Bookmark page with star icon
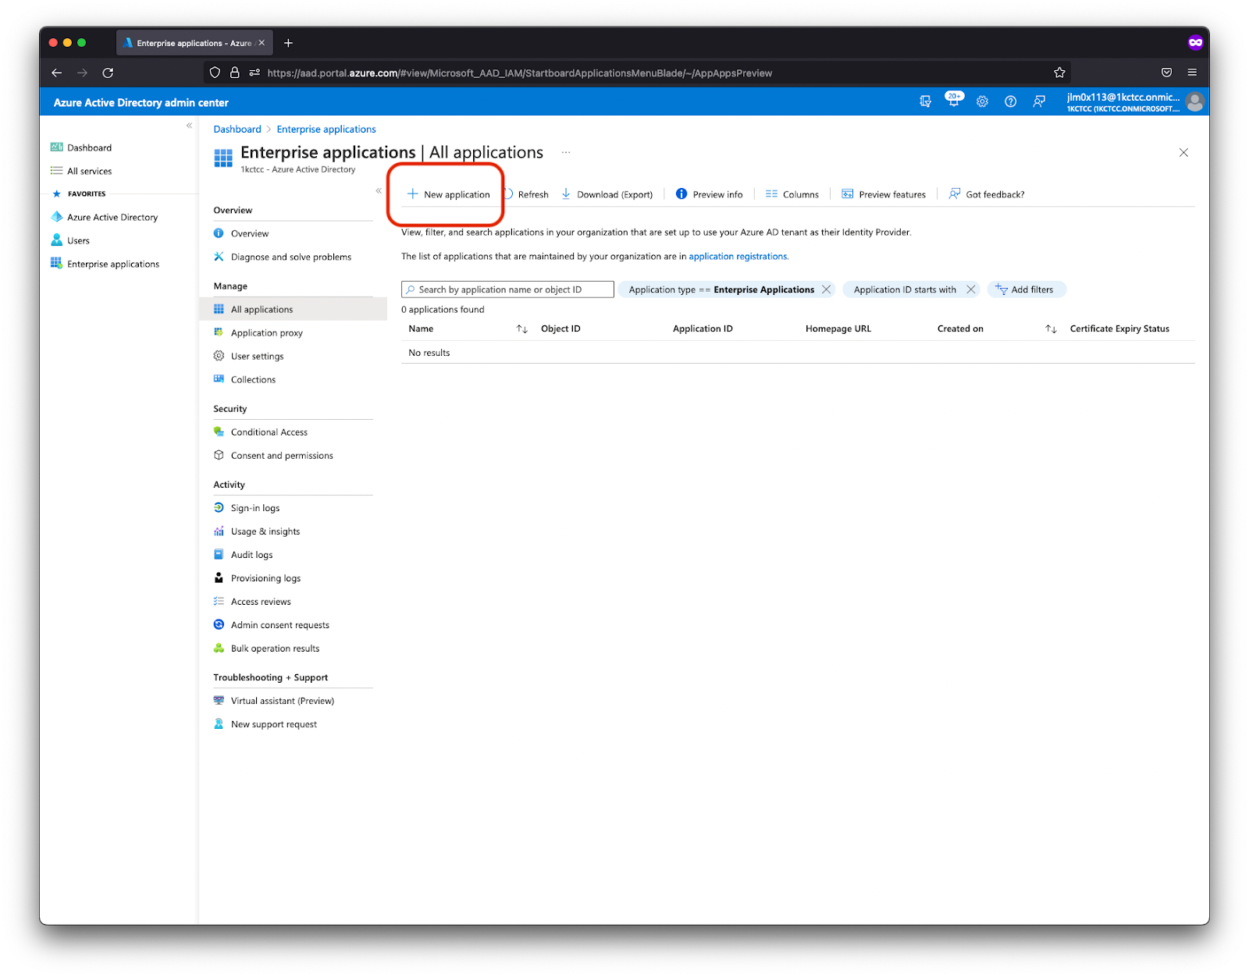 (1059, 73)
